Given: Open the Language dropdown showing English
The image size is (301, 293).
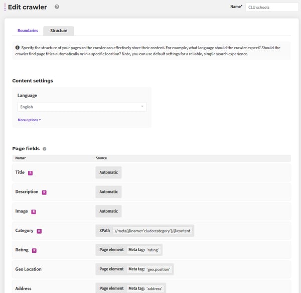Looking at the screenshot, I should tap(82, 107).
